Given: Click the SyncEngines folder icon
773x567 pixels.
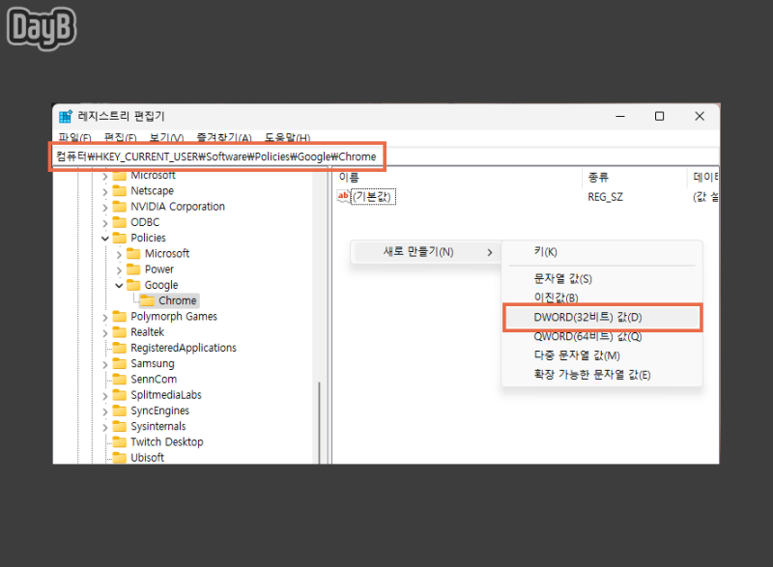Looking at the screenshot, I should [x=119, y=411].
